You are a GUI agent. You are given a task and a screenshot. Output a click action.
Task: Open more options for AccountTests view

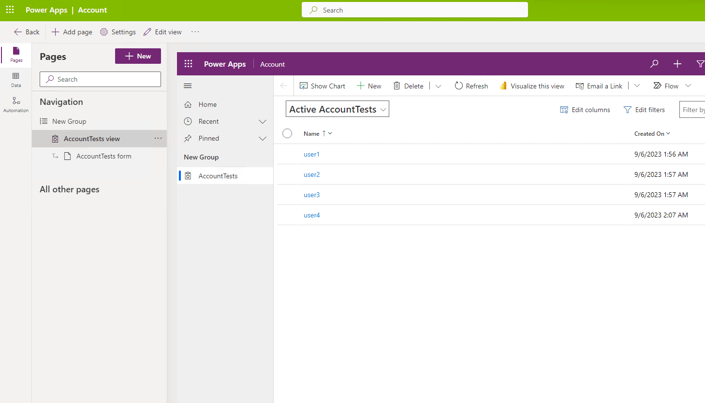point(158,138)
